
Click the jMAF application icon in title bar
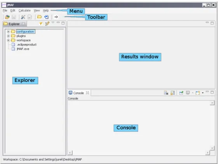[4, 5]
